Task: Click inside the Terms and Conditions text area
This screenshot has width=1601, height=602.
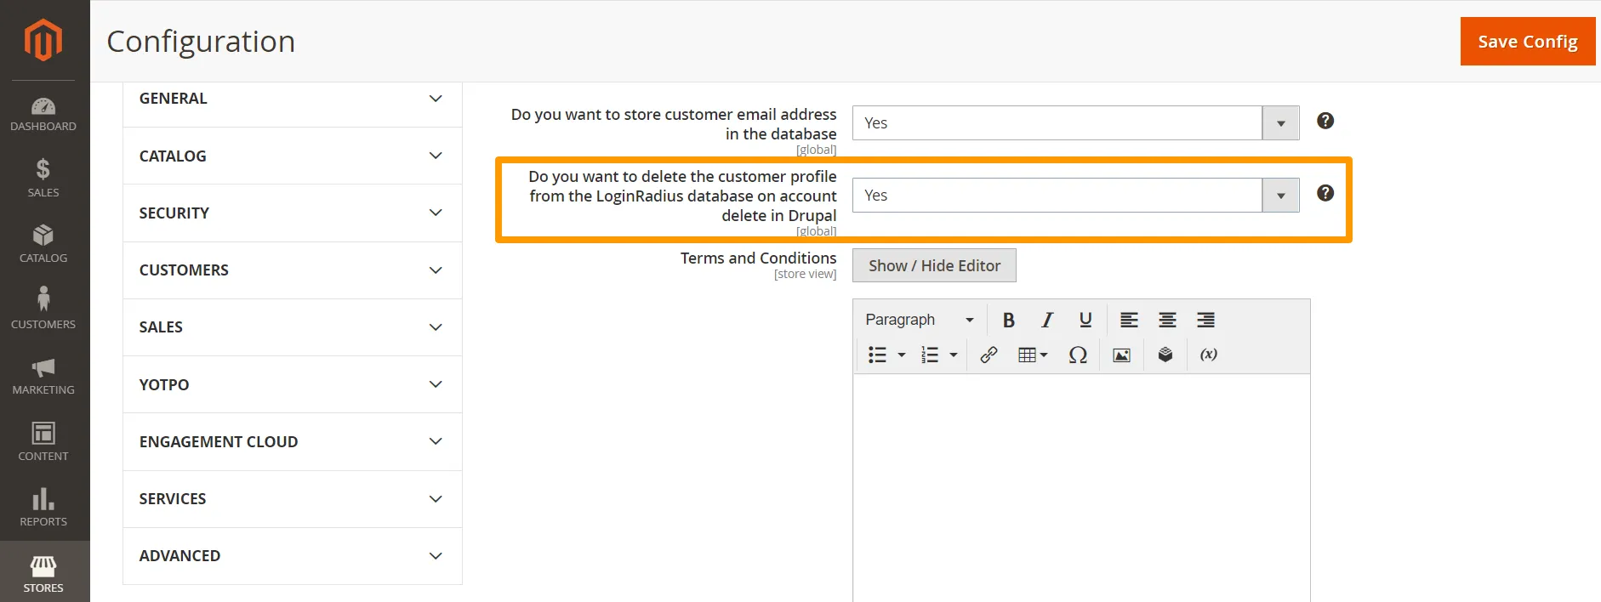Action: pos(1080,485)
